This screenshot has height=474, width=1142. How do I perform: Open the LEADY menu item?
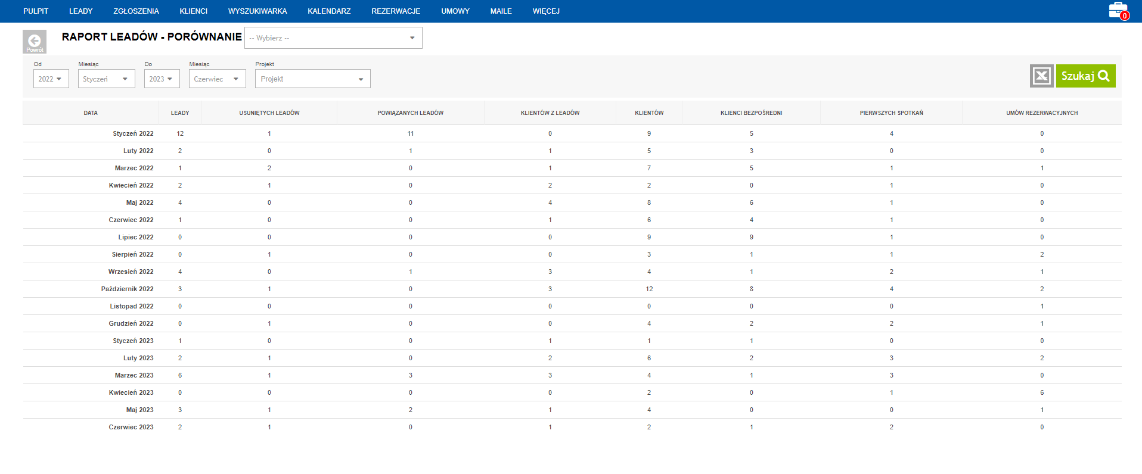(81, 11)
